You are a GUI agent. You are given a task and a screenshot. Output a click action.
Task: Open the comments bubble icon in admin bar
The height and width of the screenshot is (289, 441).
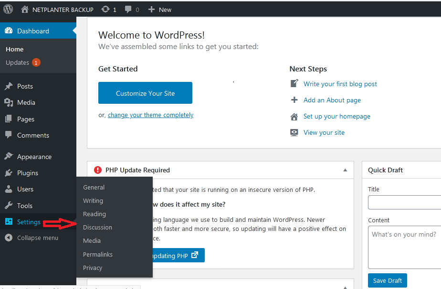[x=128, y=10]
